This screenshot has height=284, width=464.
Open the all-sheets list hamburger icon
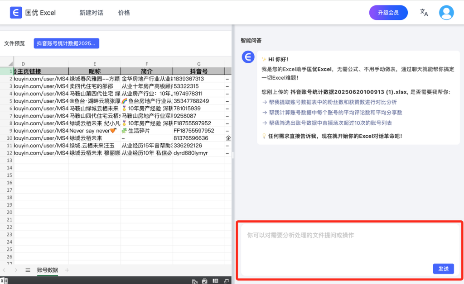click(x=28, y=270)
